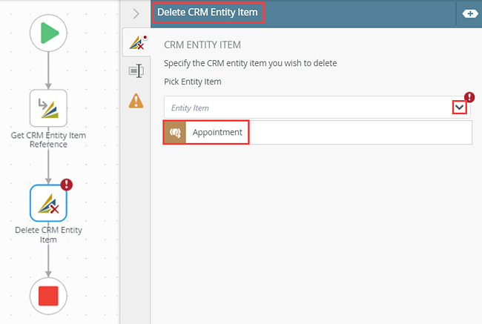Screen dimensions: 482x324
Task: Open the CRM Entity Item configuration tab
Action: point(136,42)
